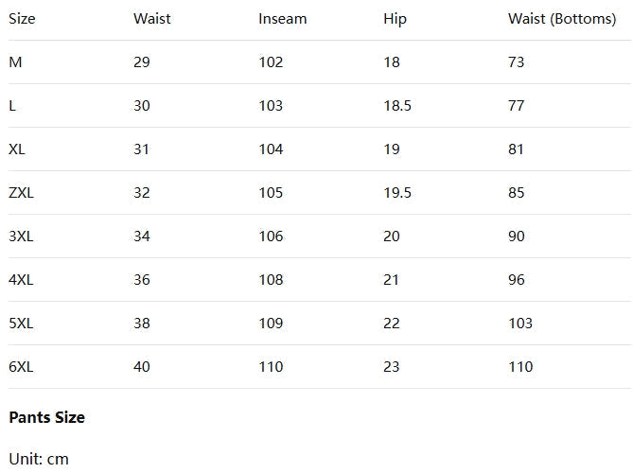633x473 pixels.
Task: Click the Unit: cm text
Action: pos(39,459)
